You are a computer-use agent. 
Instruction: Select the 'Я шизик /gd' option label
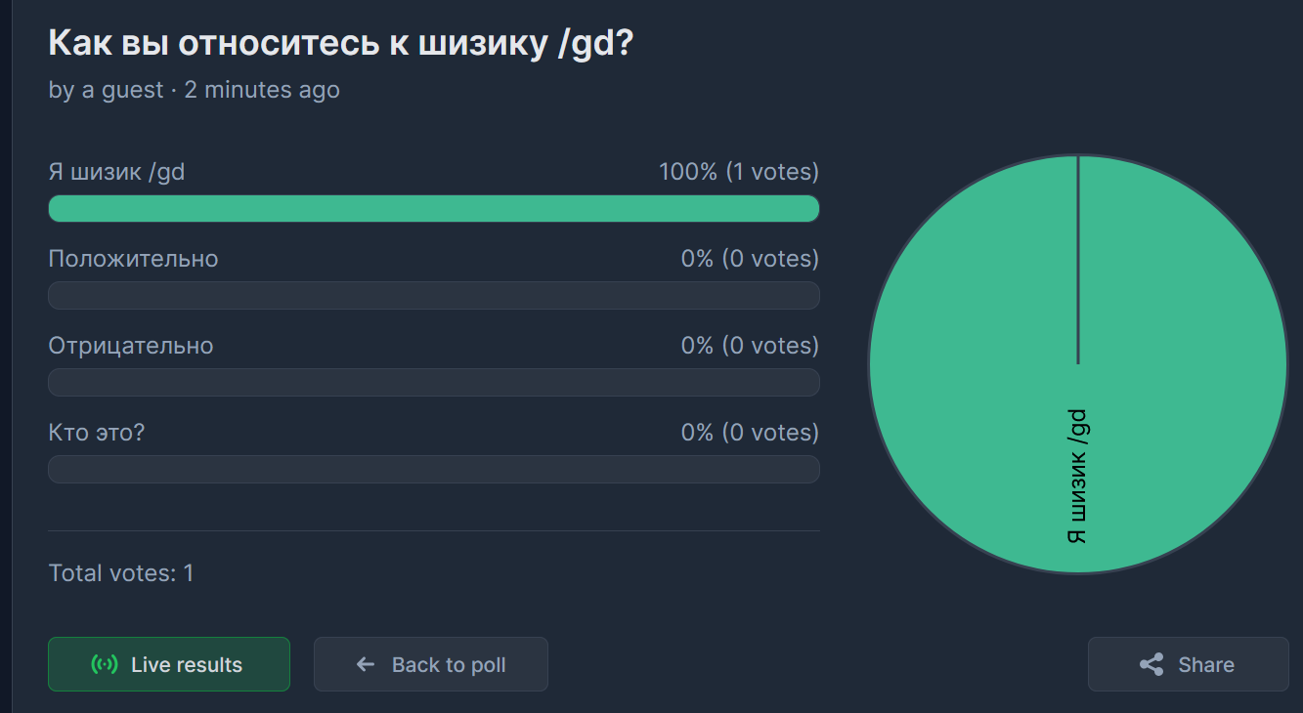coord(116,173)
